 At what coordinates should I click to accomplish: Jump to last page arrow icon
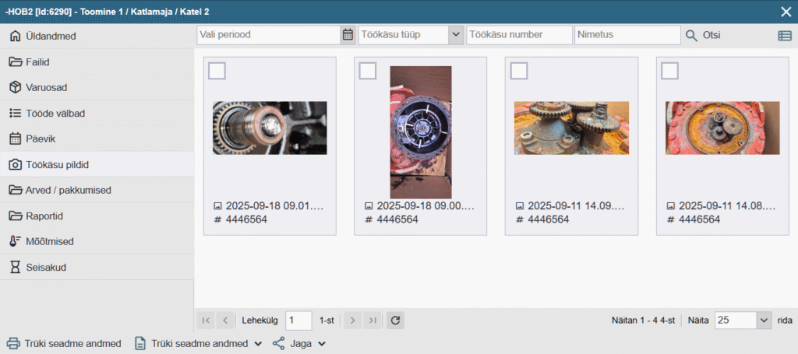(373, 320)
